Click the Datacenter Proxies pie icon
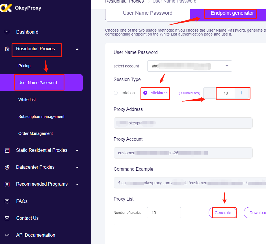Viewport: 266px width, 244px height. click(x=7, y=167)
